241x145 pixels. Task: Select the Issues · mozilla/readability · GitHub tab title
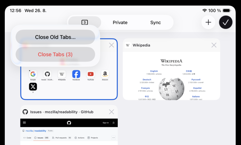tap(62, 112)
